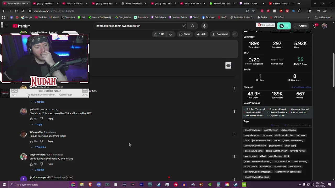Like khalid.l2a1875's comment with 402 likes

pyautogui.click(x=31, y=119)
